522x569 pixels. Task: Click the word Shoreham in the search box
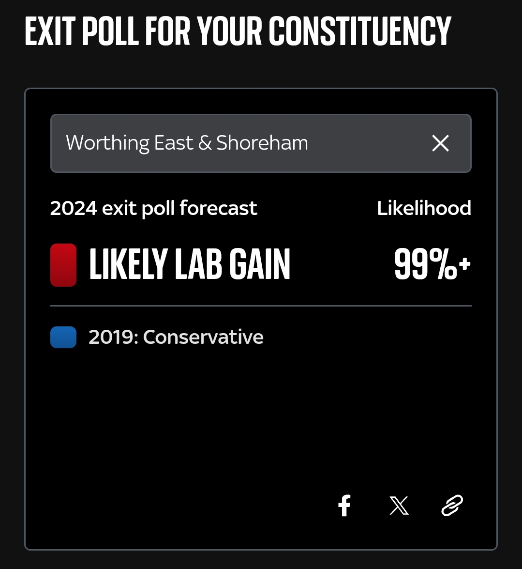pyautogui.click(x=262, y=142)
